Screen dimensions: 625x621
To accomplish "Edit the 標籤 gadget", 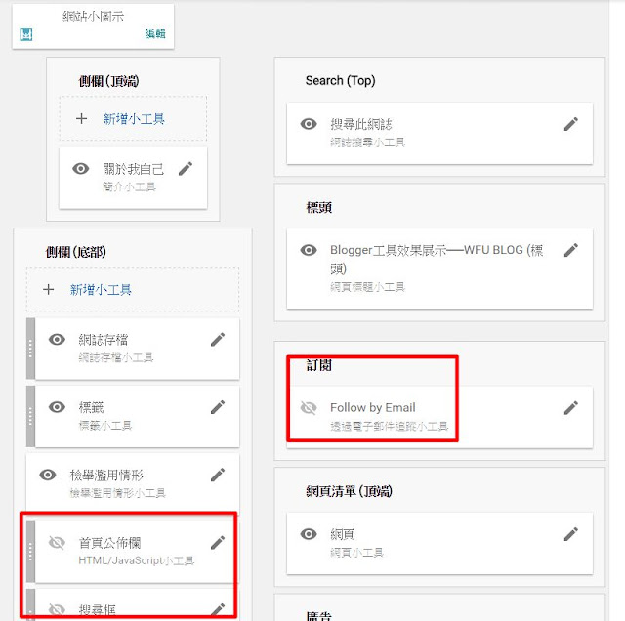I will pos(218,407).
